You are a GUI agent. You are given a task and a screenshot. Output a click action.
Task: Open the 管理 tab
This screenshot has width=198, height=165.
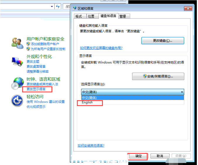pyautogui.click(x=124, y=16)
